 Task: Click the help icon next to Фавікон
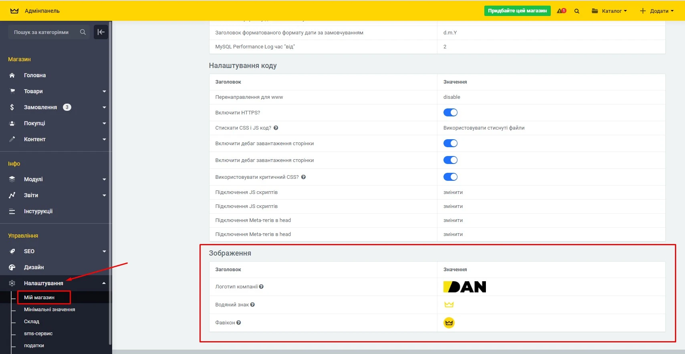(x=239, y=323)
